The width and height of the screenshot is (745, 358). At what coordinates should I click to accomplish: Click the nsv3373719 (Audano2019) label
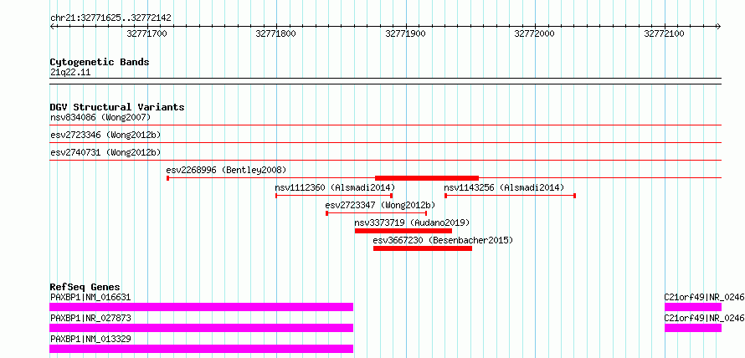(412, 222)
